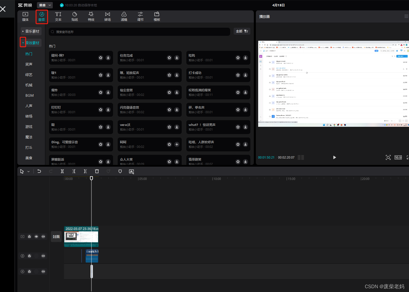This screenshot has height=292, width=409.
Task: Open the 特效 effects tab
Action: 91,17
